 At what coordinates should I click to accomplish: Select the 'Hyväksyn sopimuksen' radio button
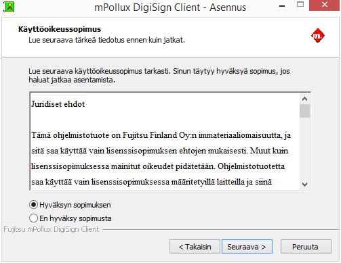(x=33, y=205)
